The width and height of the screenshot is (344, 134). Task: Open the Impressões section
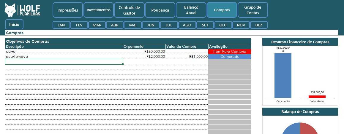[x=67, y=10]
